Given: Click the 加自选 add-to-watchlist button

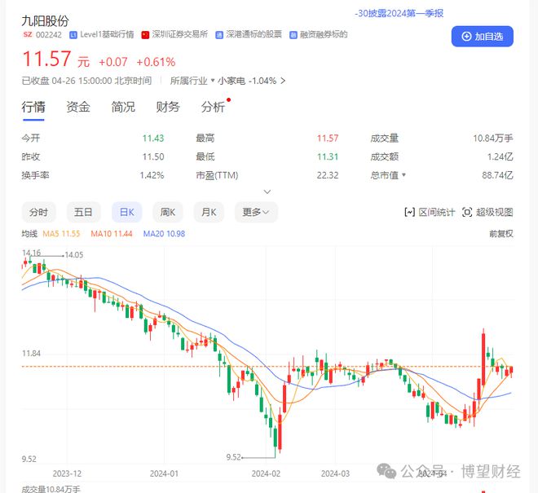Looking at the screenshot, I should [482, 37].
